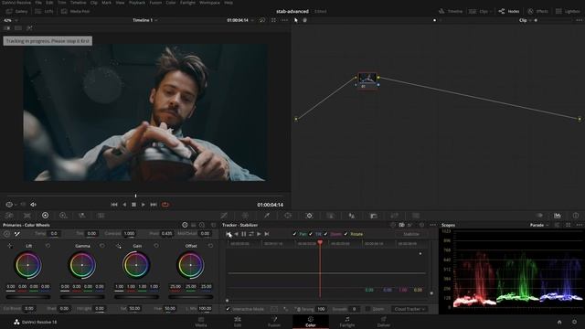585x329 pixels.
Task: Mute viewer audio with speaker icon
Action: (x=33, y=205)
